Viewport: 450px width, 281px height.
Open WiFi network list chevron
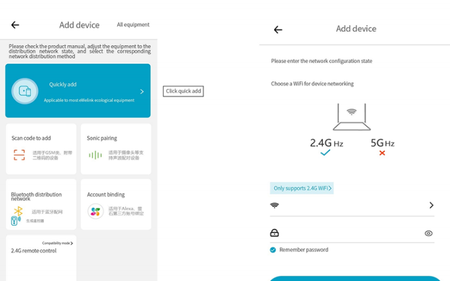tap(431, 206)
